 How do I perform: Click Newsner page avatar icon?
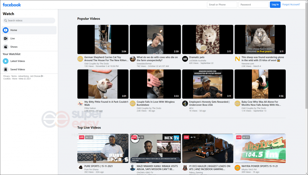(238, 59)
